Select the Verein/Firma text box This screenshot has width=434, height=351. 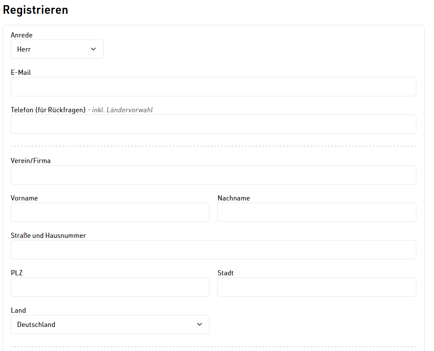click(x=213, y=175)
